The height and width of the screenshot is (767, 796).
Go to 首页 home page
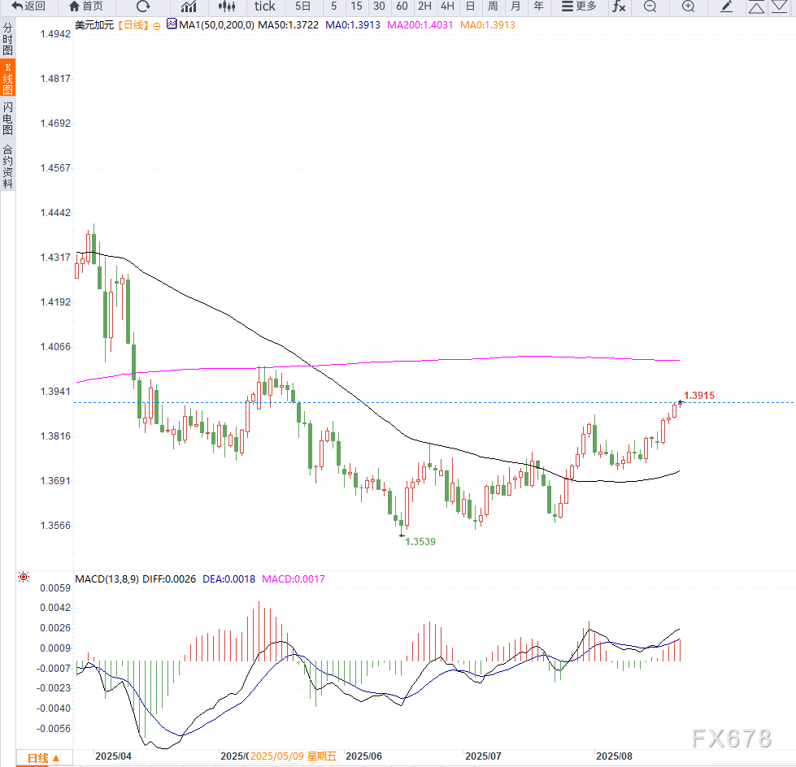click(x=86, y=6)
